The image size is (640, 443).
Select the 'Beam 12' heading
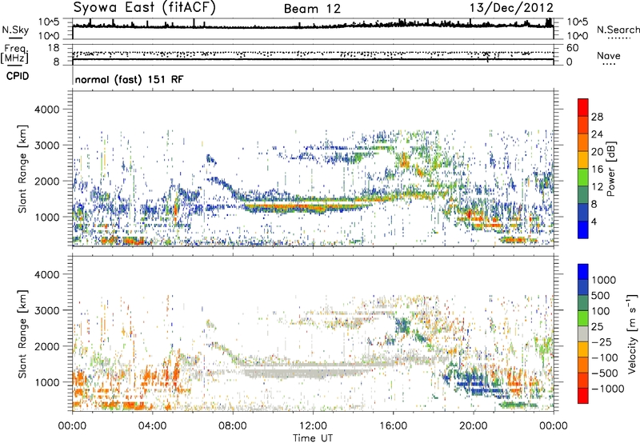[x=312, y=9]
